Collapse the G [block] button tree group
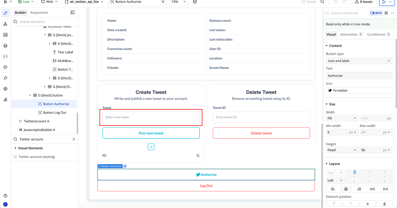This screenshot has height=208, width=397. 30,95
